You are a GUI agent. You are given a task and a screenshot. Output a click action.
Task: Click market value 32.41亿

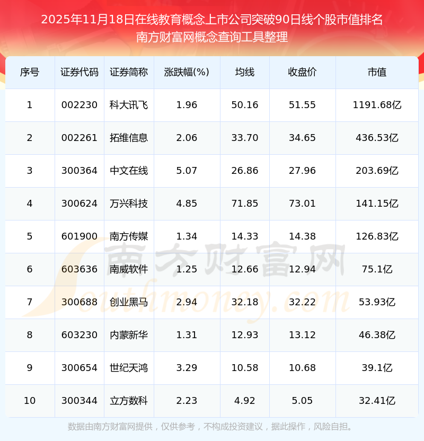[x=377, y=401]
